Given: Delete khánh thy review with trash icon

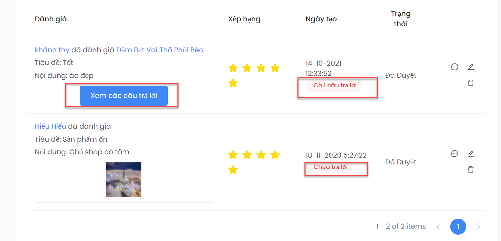Looking at the screenshot, I should tap(471, 83).
